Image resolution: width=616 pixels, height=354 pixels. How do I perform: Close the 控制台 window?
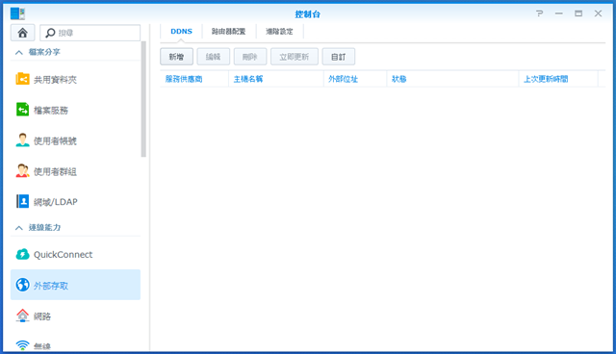(x=598, y=13)
